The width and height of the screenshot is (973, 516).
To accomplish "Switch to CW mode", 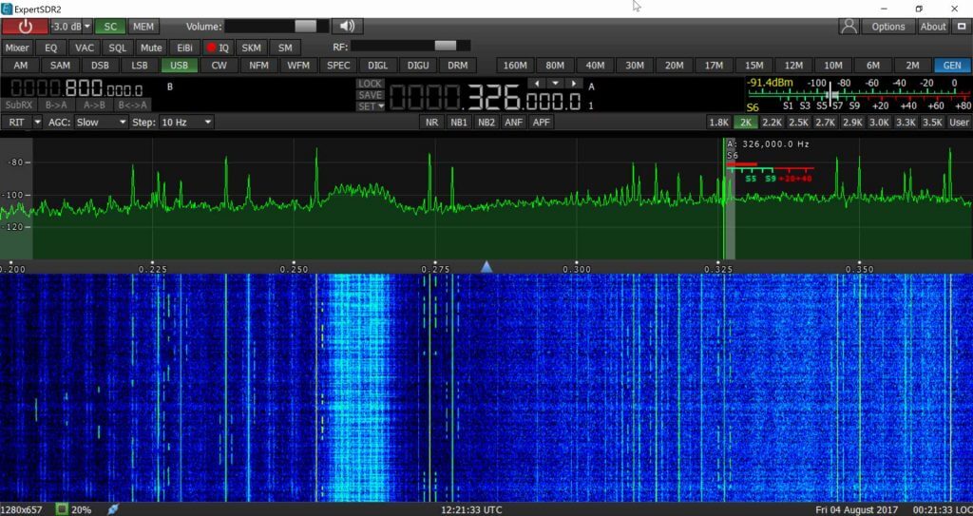I will click(x=219, y=66).
